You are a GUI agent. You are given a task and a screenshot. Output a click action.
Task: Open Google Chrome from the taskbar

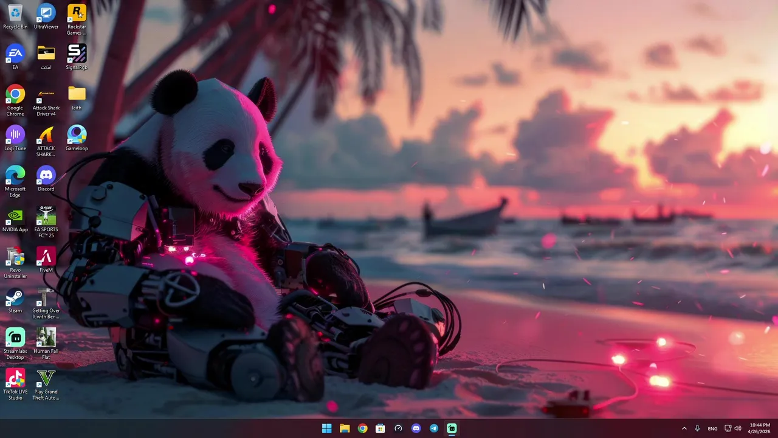pos(362,428)
